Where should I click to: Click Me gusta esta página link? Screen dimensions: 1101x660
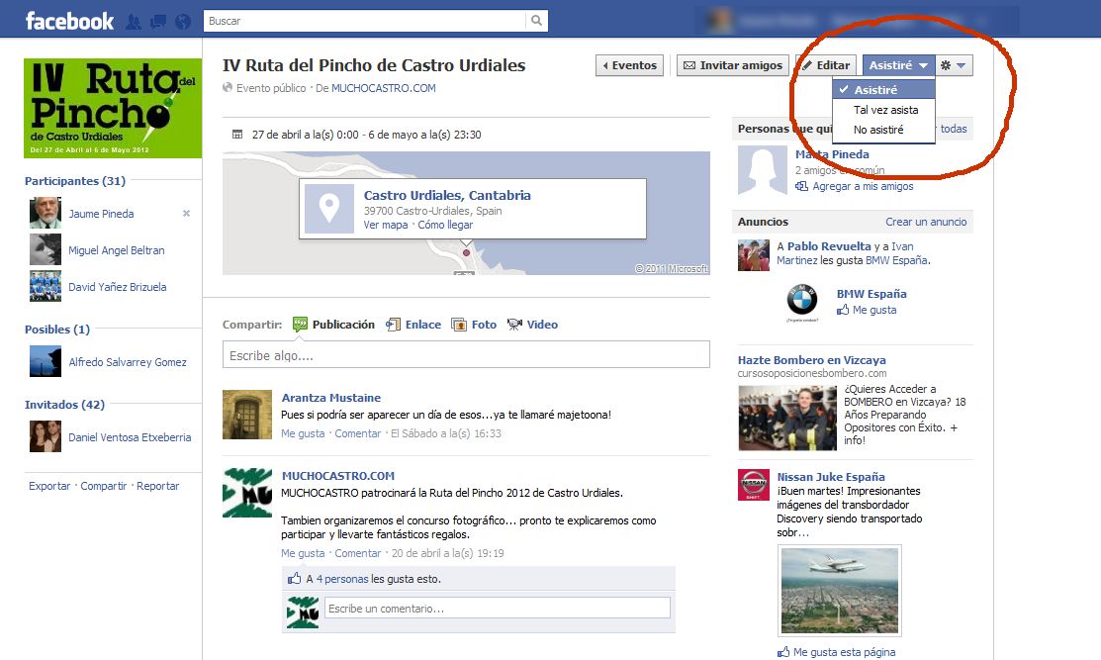coord(844,651)
